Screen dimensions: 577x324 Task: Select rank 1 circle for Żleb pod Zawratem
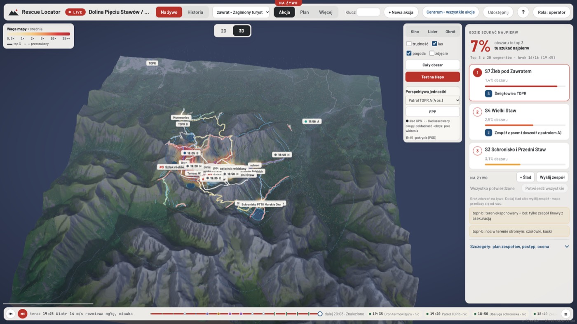(477, 73)
